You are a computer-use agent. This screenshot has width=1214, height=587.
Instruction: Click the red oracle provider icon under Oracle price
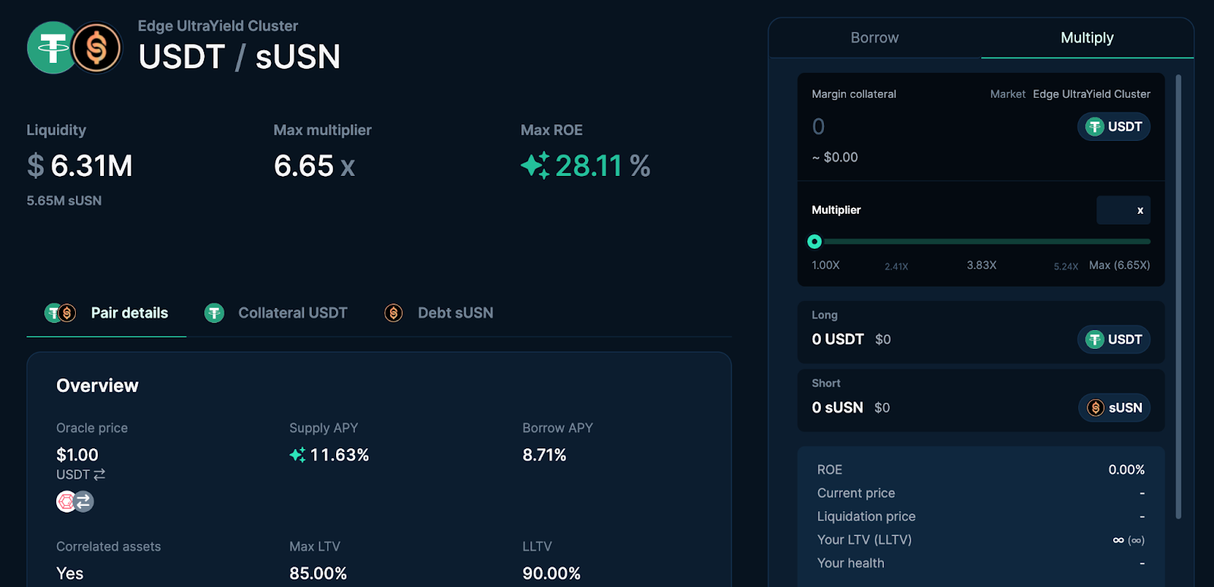coord(67,501)
